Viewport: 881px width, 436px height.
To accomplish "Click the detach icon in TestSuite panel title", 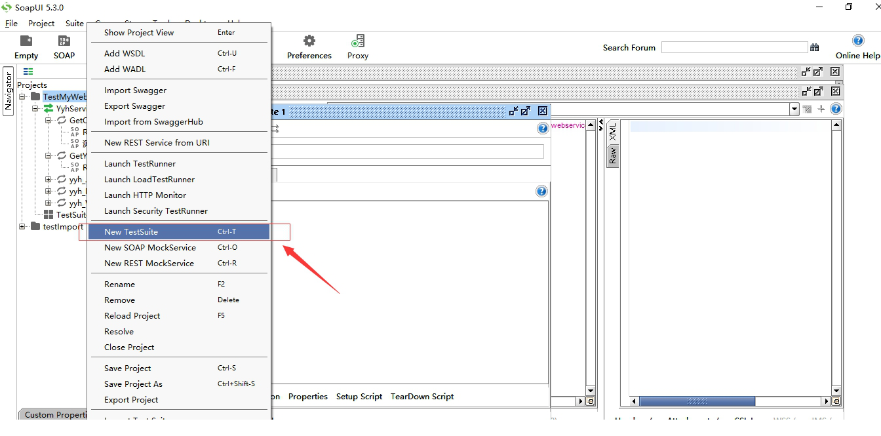I will 514,111.
